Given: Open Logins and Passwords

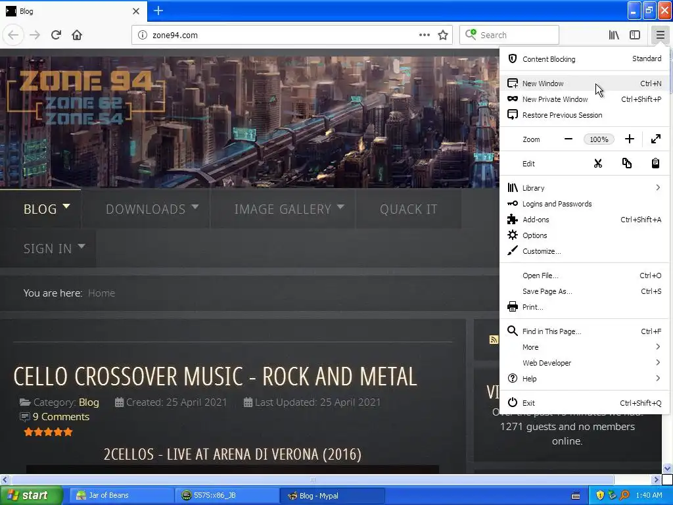Looking at the screenshot, I should [x=584, y=204].
